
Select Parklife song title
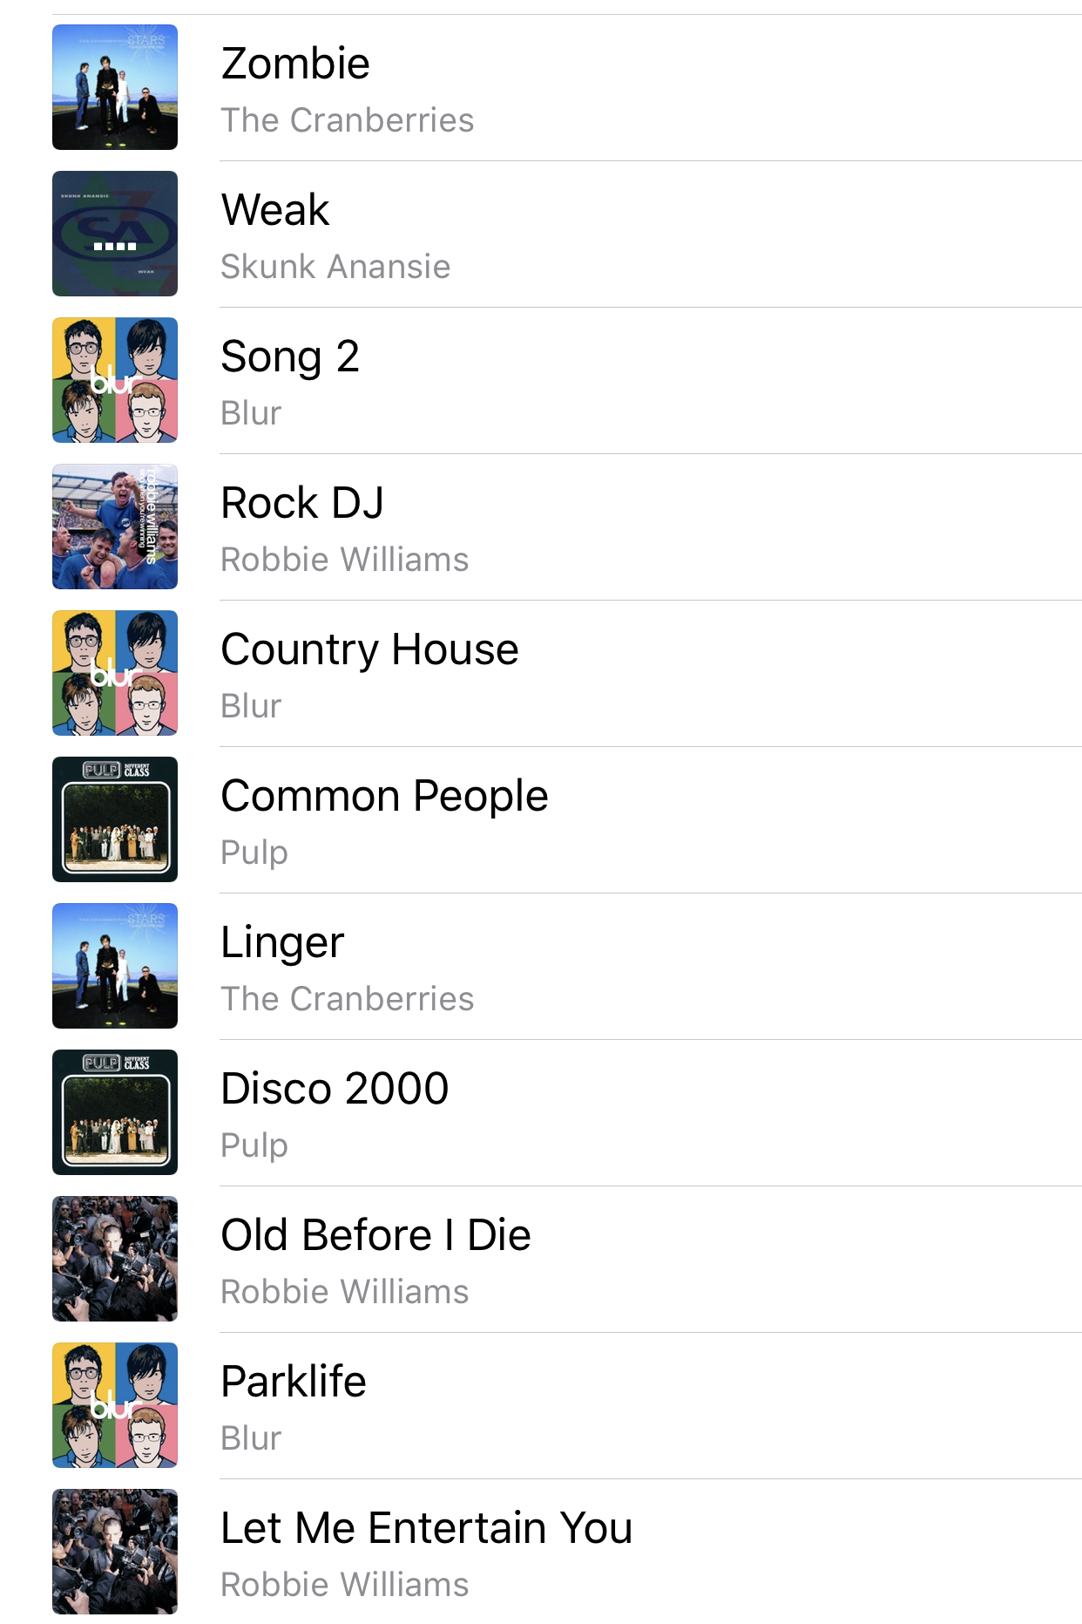coord(294,1382)
